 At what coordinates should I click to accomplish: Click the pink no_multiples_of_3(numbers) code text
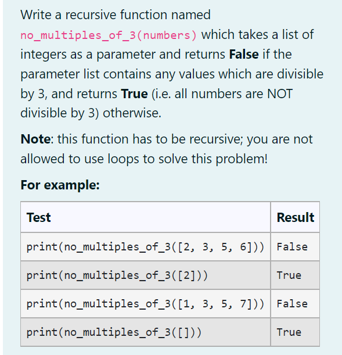click(109, 35)
